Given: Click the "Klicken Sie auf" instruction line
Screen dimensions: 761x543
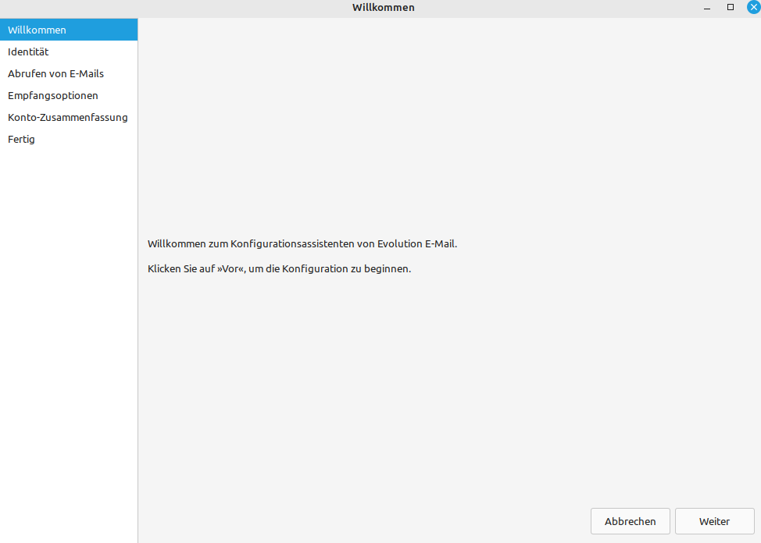Looking at the screenshot, I should pos(182,268).
